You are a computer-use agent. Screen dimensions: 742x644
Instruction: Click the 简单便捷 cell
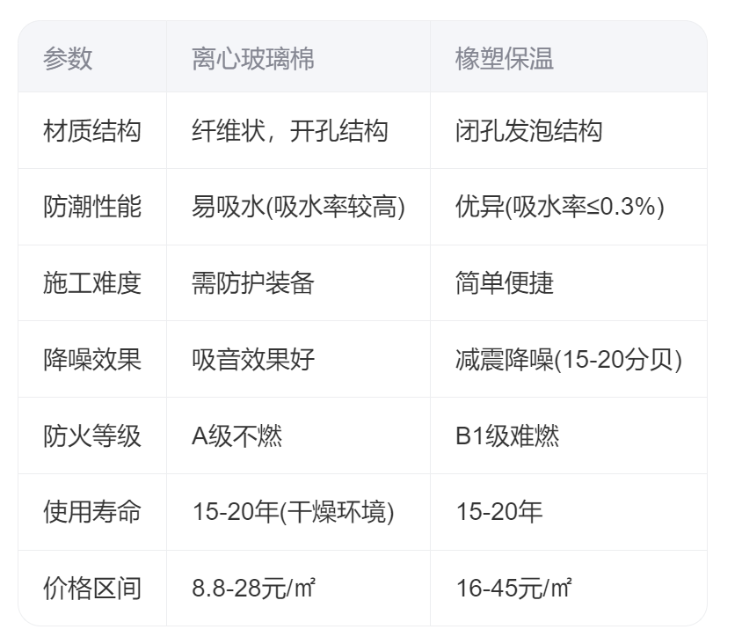(x=505, y=283)
